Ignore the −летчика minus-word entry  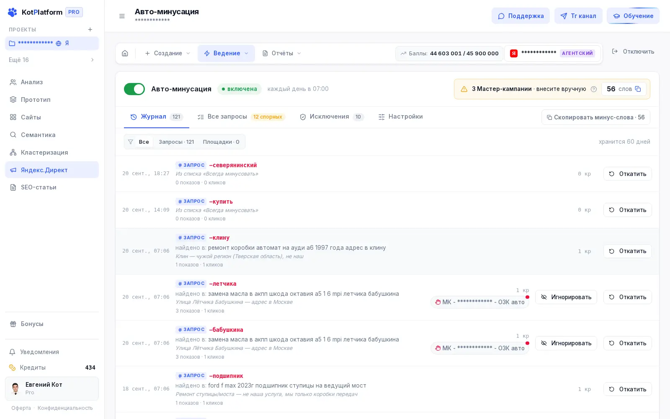pos(566,297)
